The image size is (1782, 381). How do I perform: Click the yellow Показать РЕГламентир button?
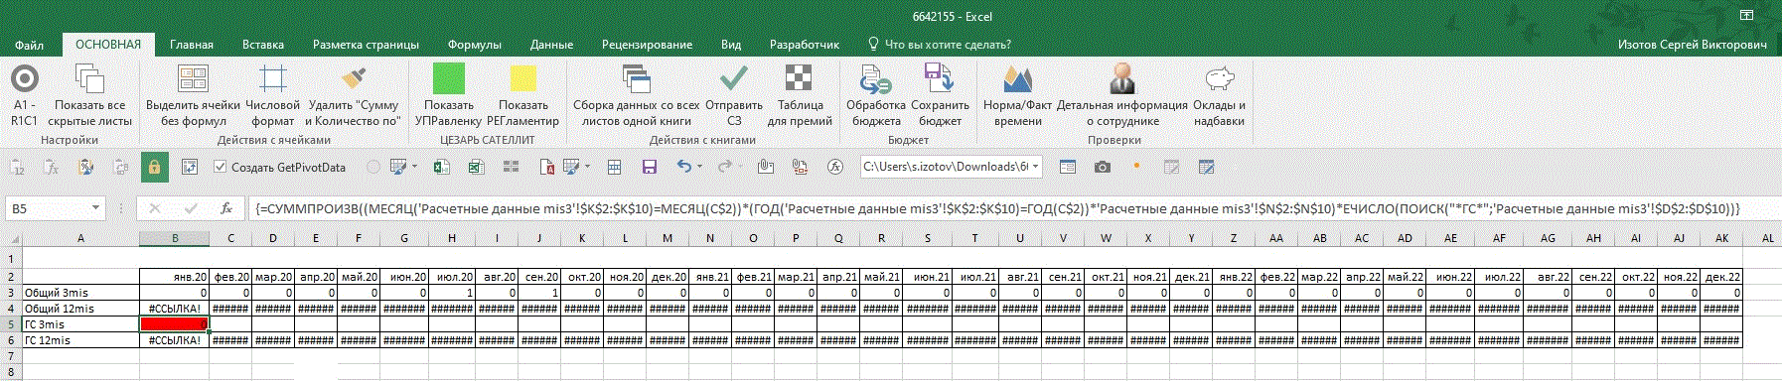point(523,95)
